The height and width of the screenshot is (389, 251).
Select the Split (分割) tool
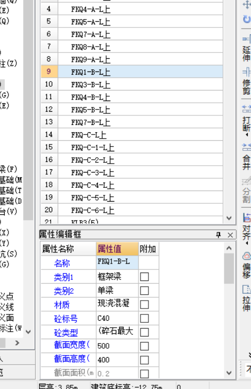tap(246, 189)
